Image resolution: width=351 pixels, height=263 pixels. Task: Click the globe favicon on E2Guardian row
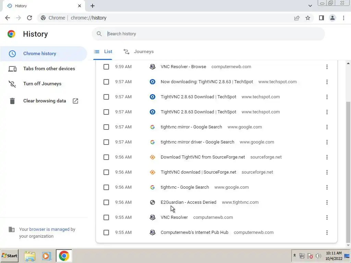click(153, 202)
